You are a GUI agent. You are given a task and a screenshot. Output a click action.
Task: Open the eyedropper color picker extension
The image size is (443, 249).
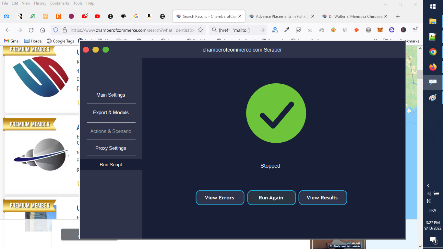point(287,30)
